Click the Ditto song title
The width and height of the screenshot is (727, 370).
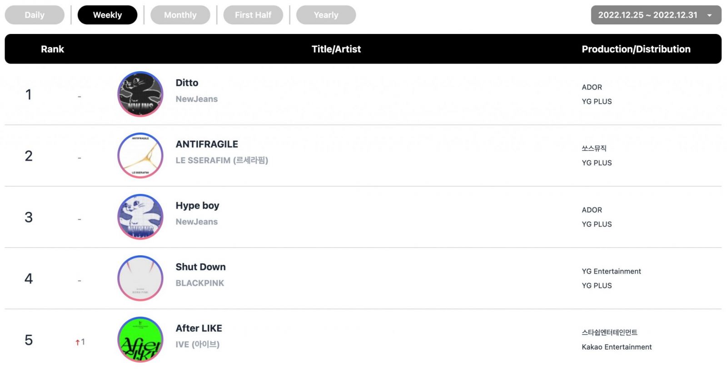pos(187,83)
